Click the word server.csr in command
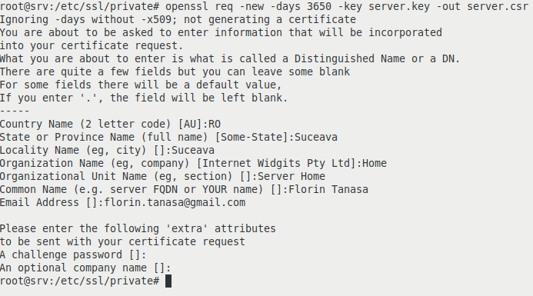 click(498, 6)
